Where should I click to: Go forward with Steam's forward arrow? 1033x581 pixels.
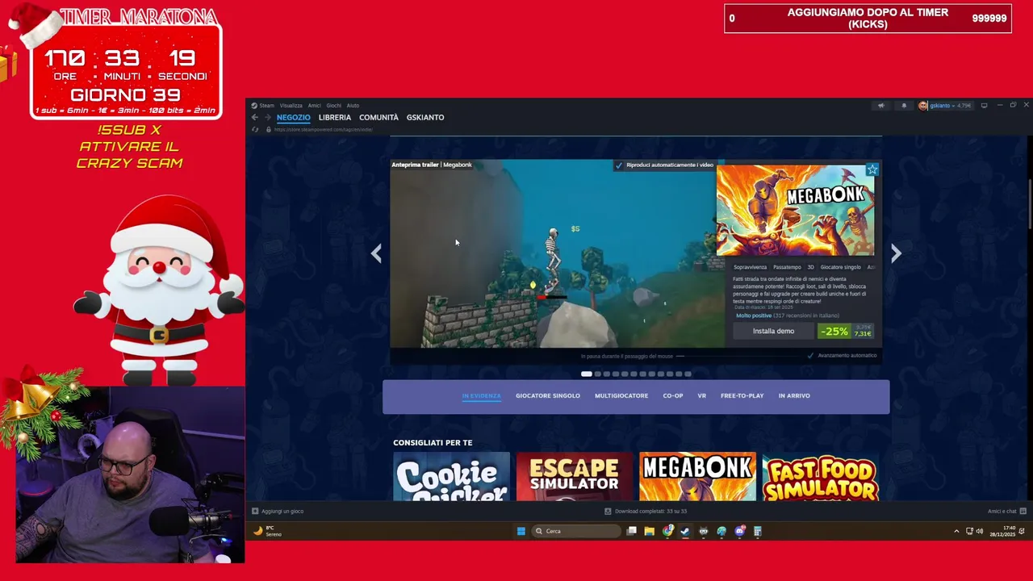click(x=267, y=118)
